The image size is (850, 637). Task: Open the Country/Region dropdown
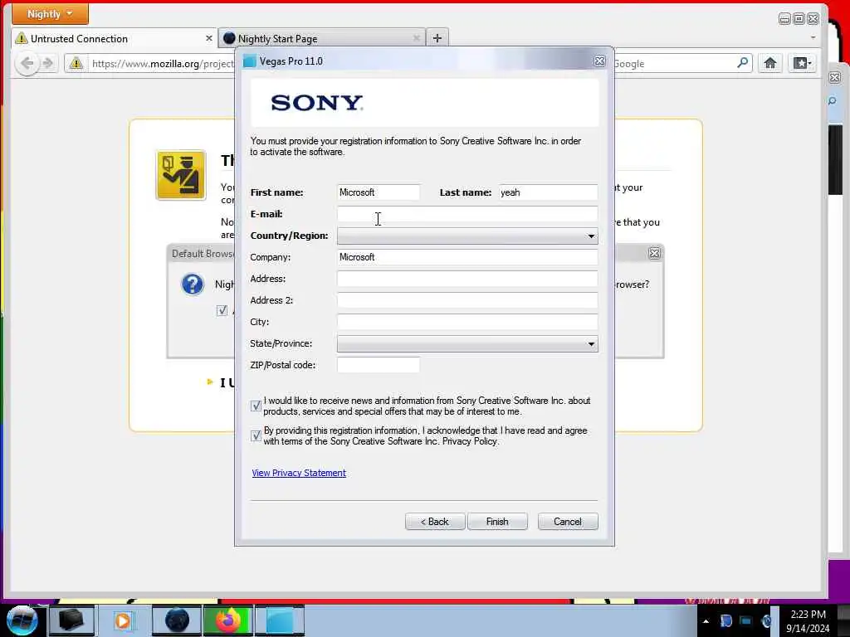tap(467, 236)
